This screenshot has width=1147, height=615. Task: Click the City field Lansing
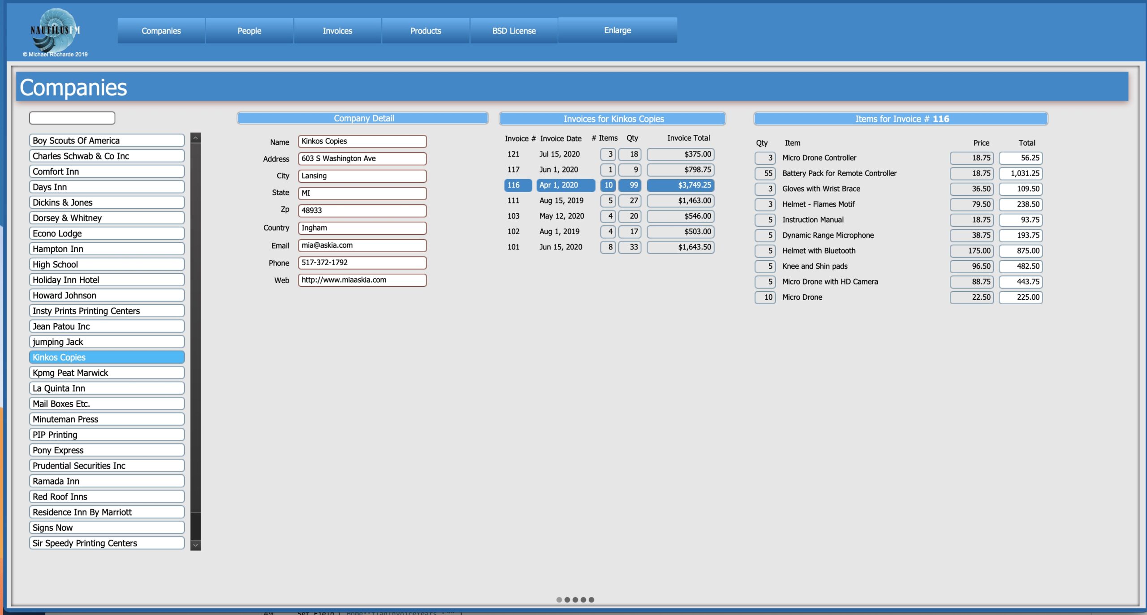coord(362,176)
